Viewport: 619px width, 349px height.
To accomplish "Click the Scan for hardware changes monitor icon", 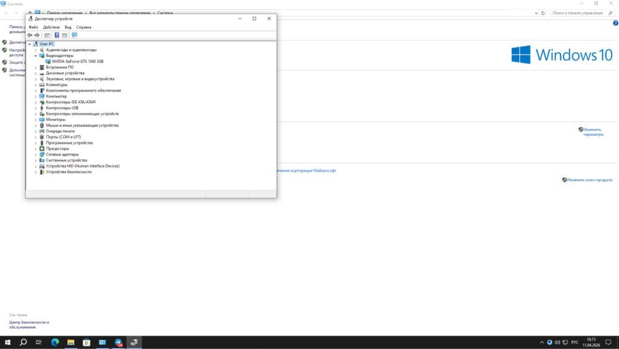I will coord(74,35).
